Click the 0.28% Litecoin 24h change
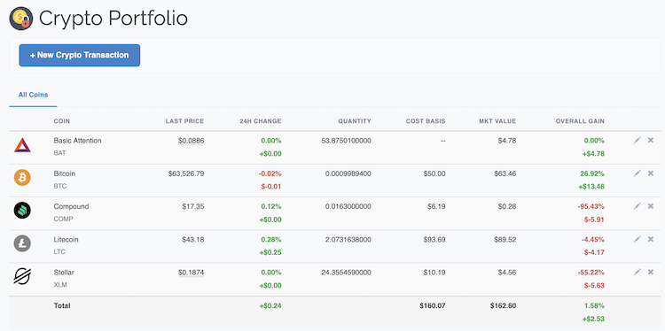Screen dimensions: 665x331 (271, 240)
